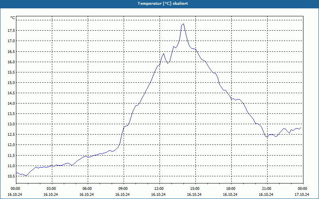Viewport: 319px width, 199px height.
Task: Click the 16,0 y-axis label
Action: [11, 62]
